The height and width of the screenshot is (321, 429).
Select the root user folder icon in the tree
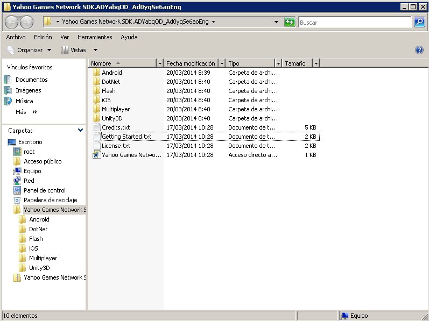(x=17, y=152)
